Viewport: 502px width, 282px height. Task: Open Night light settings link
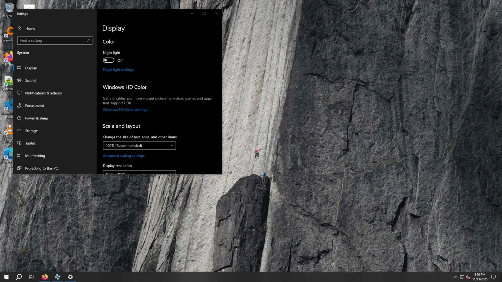pyautogui.click(x=118, y=70)
